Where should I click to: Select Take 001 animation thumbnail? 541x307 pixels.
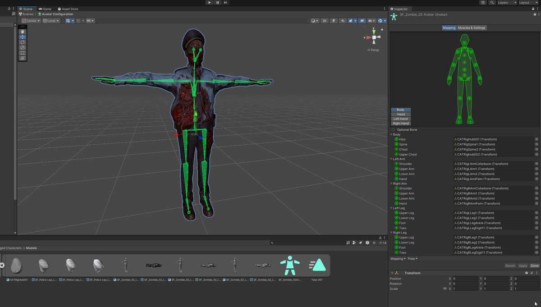click(x=317, y=266)
